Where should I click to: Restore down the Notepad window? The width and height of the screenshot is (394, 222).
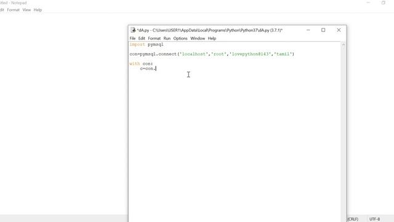(x=383, y=2)
